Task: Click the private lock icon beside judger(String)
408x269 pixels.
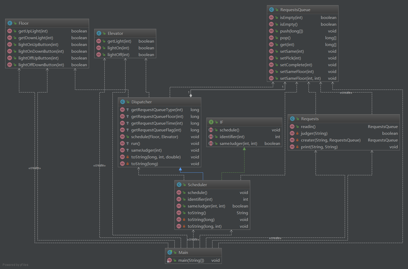Action: 297,133
